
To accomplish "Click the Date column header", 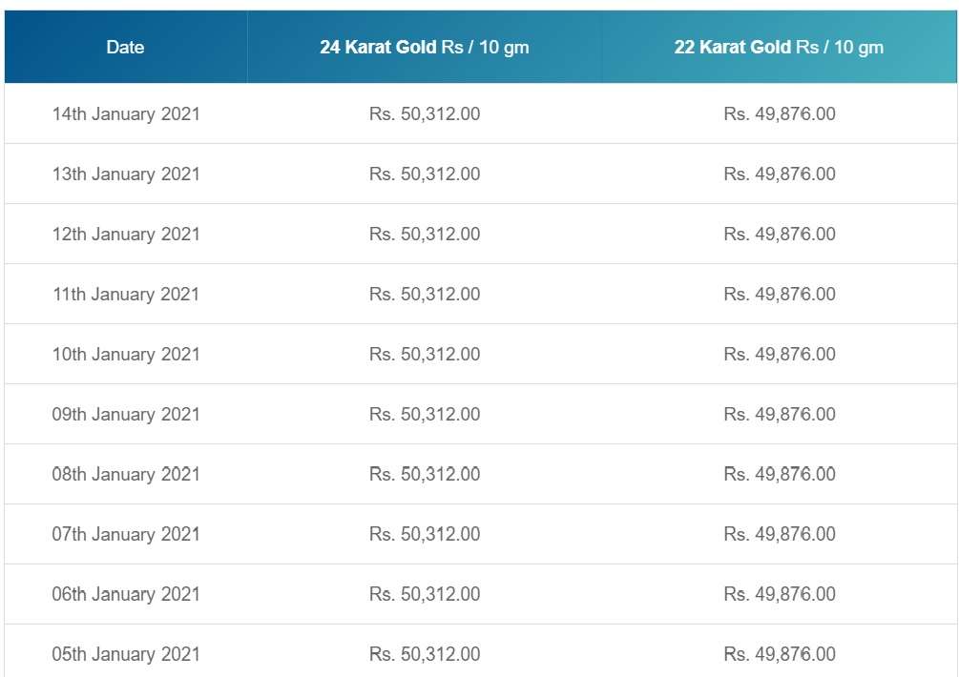I will pyautogui.click(x=125, y=47).
